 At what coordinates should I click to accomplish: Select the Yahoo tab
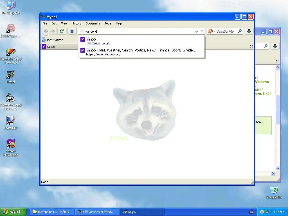[x=59, y=47]
